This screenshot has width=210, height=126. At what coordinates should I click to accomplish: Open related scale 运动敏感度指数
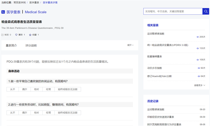(156, 34)
